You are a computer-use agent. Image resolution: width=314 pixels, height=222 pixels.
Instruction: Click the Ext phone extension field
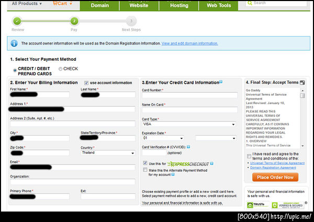pyautogui.click(x=108, y=196)
